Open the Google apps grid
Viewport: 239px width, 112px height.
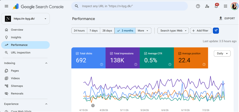[x=226, y=6]
